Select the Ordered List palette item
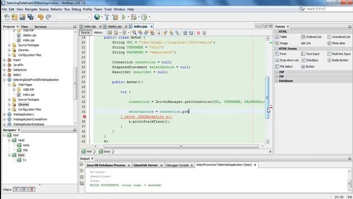This screenshot has width=353, height=199. 312,37
